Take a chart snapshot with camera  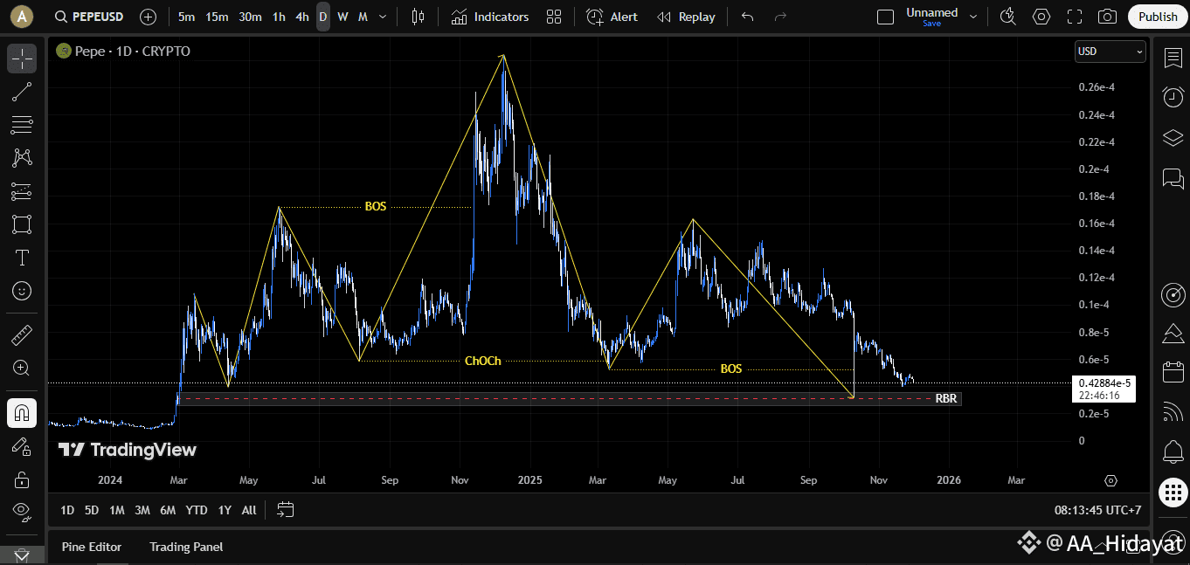coord(1107,17)
